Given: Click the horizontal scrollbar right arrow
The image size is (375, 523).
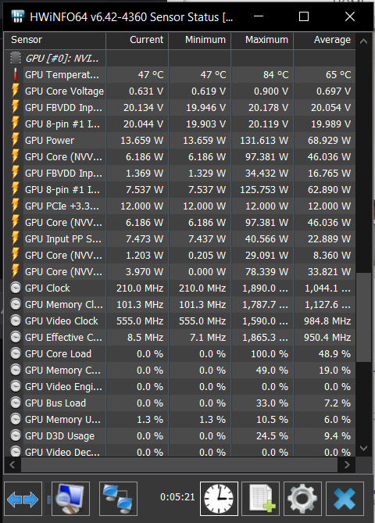Looking at the screenshot, I should point(347,464).
